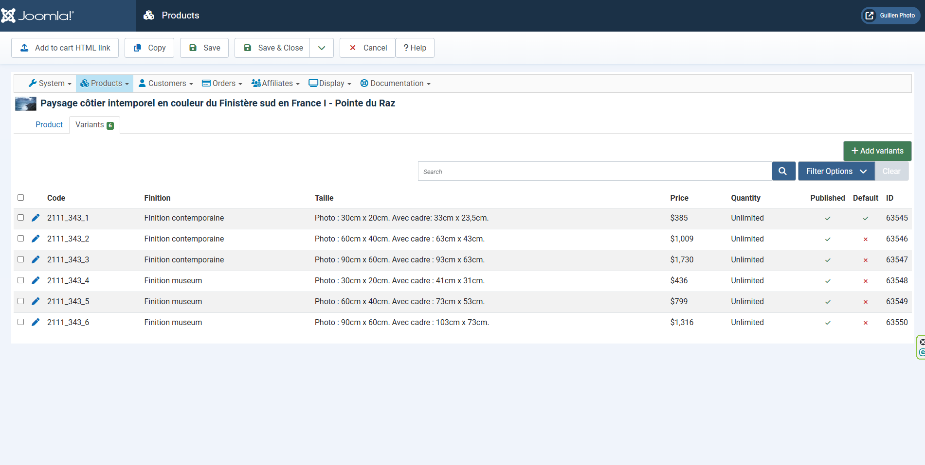925x465 pixels.
Task: Open pencil editor for variant 2111_343_6
Action: [x=36, y=322]
